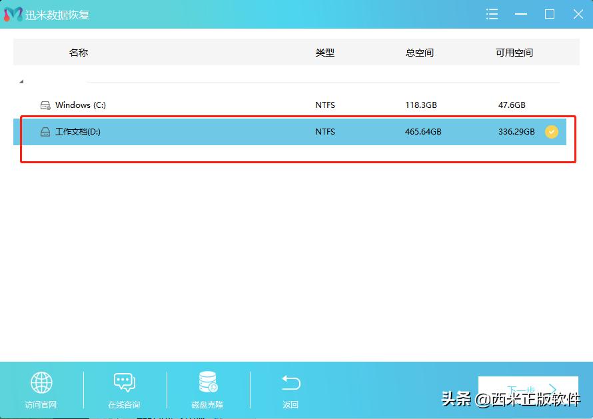Sort by the 名称 column header
Image resolution: width=593 pixels, height=419 pixels.
[79, 53]
